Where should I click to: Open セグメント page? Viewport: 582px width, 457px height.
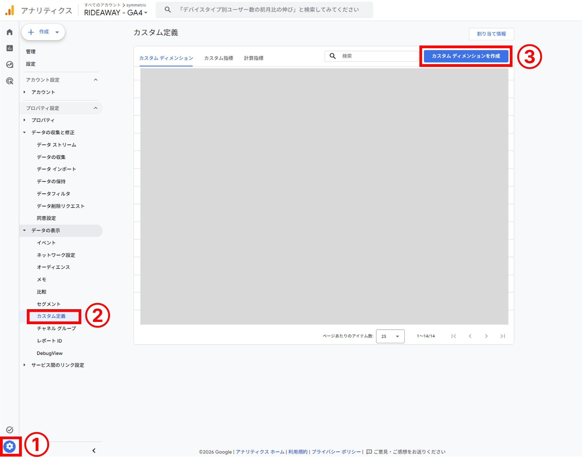click(49, 304)
